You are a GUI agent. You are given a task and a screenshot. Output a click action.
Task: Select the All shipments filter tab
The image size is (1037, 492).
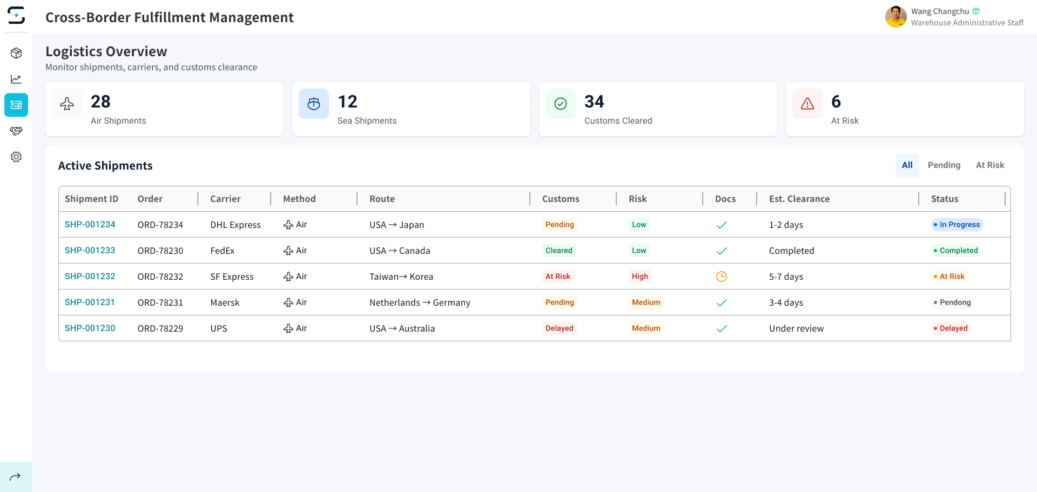click(x=907, y=165)
